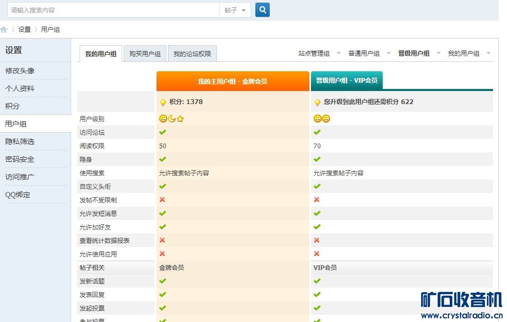This screenshot has height=322, width=507.
Task: Click the red X for 发帖不受限制 in 金牌会员 column
Action: pos(162,200)
